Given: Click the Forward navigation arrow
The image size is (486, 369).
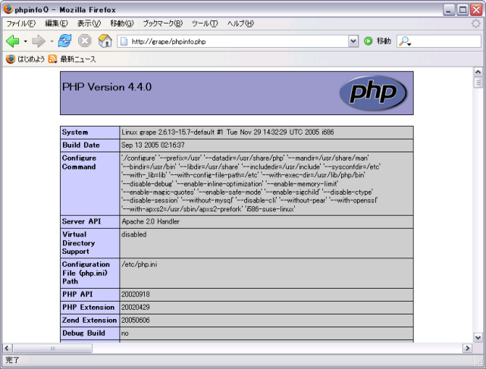Looking at the screenshot, I should tap(38, 41).
